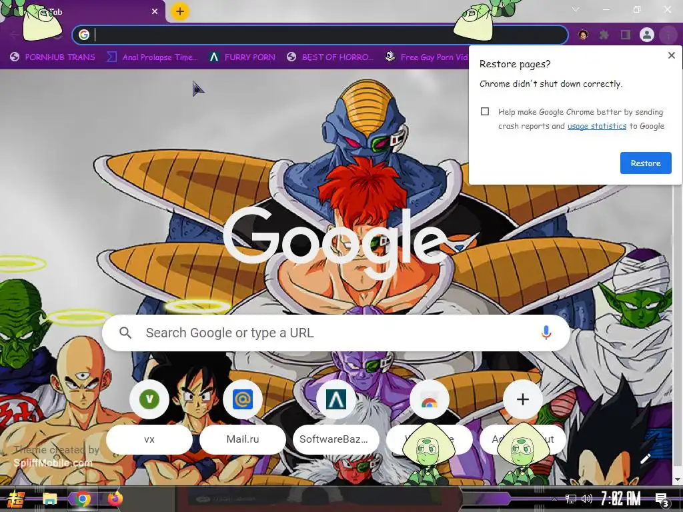Customize the page with the pencil icon

pyautogui.click(x=645, y=459)
